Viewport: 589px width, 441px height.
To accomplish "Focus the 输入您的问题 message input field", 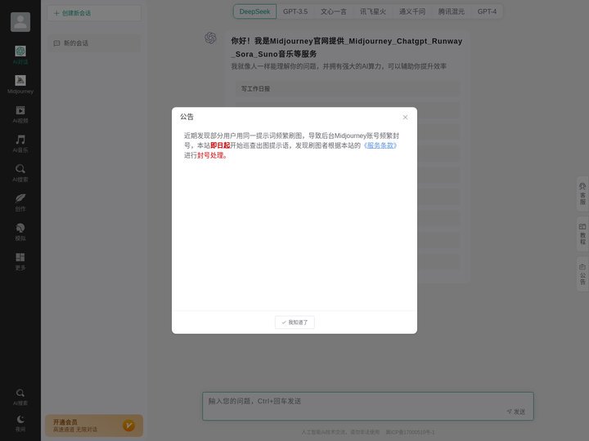I will [368, 406].
